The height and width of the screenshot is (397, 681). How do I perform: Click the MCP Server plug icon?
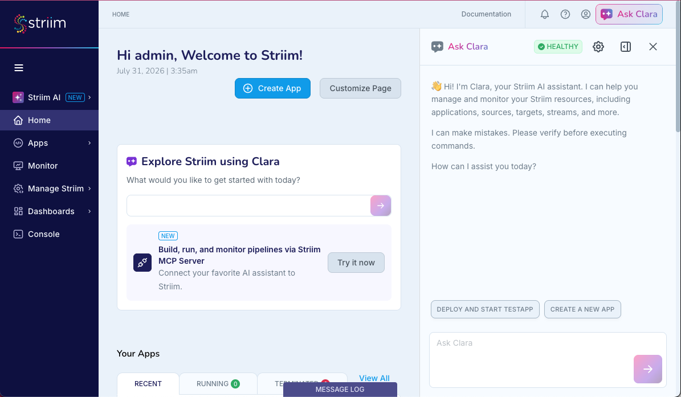pyautogui.click(x=142, y=263)
